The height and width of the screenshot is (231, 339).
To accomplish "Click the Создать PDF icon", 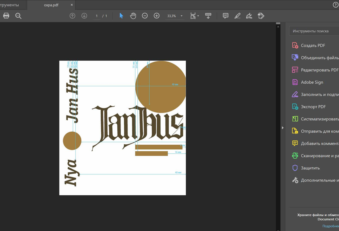I will 295,45.
